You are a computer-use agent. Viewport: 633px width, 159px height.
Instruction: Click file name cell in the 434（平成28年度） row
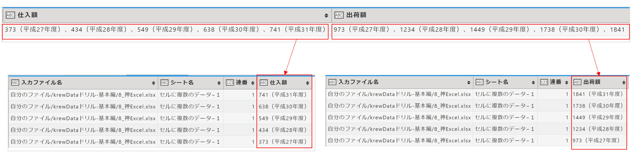point(83,130)
